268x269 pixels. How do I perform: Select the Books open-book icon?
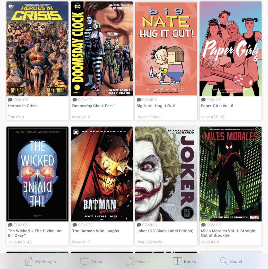pyautogui.click(x=177, y=261)
